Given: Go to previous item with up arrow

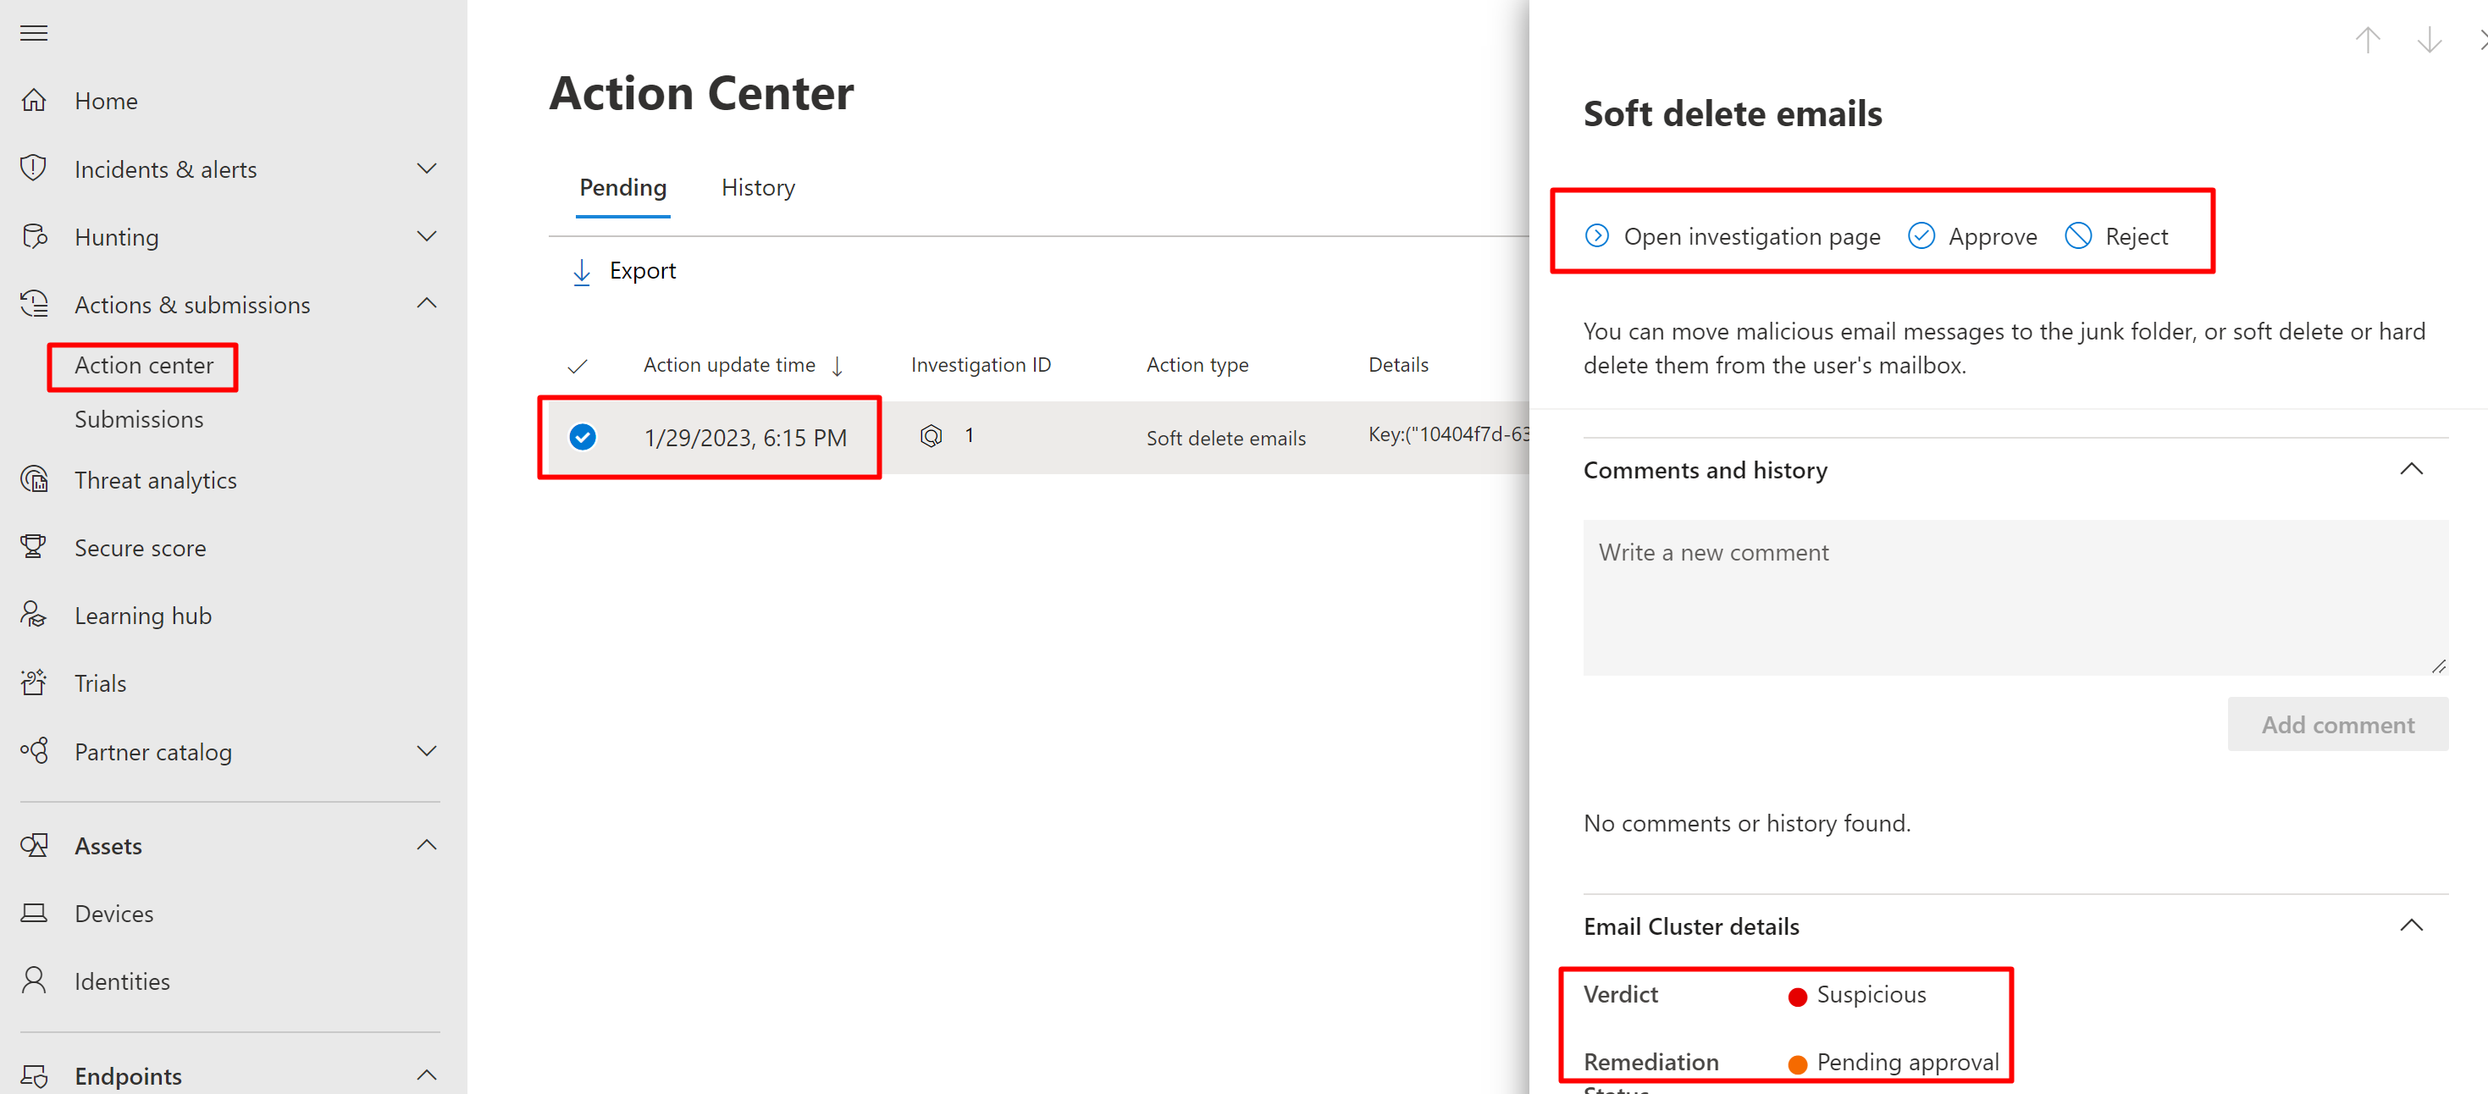Looking at the screenshot, I should coord(2367,41).
